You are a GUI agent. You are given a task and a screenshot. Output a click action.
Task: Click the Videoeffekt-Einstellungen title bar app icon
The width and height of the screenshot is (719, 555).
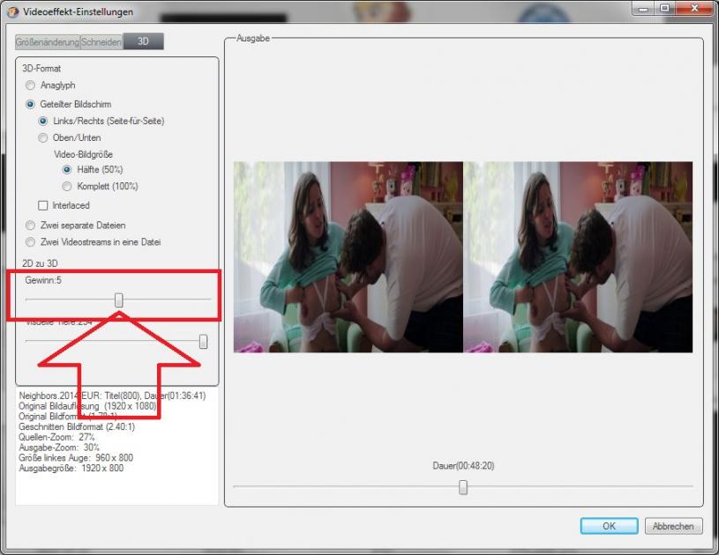(13, 11)
